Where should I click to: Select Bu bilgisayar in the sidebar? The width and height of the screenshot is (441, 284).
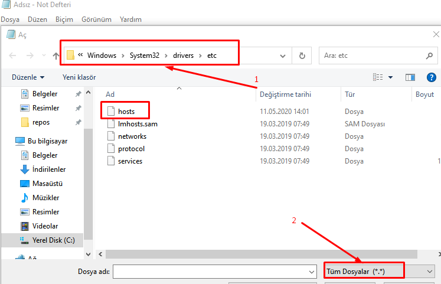(x=48, y=141)
